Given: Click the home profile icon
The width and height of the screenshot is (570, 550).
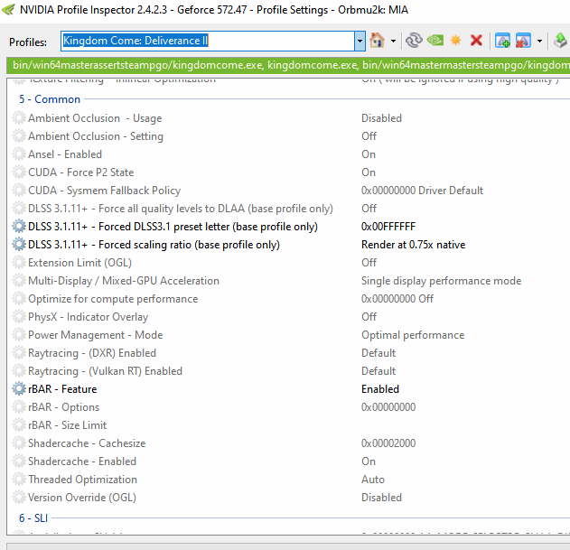Looking at the screenshot, I should (x=377, y=41).
